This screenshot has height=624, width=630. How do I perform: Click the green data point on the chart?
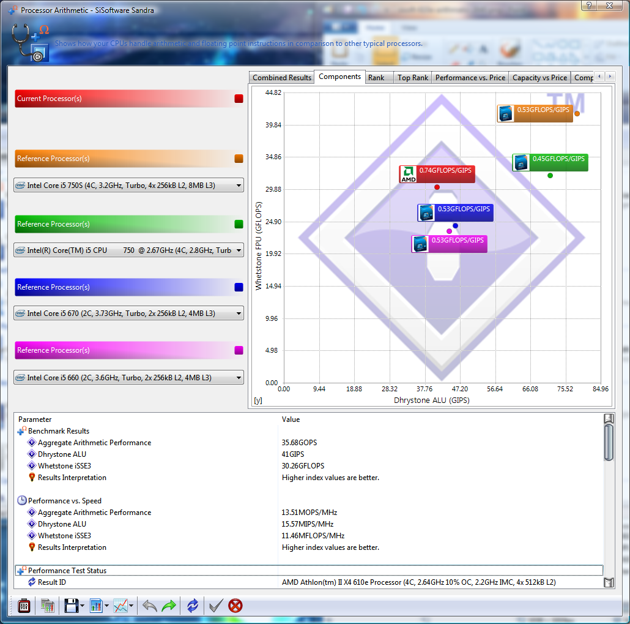pyautogui.click(x=550, y=175)
